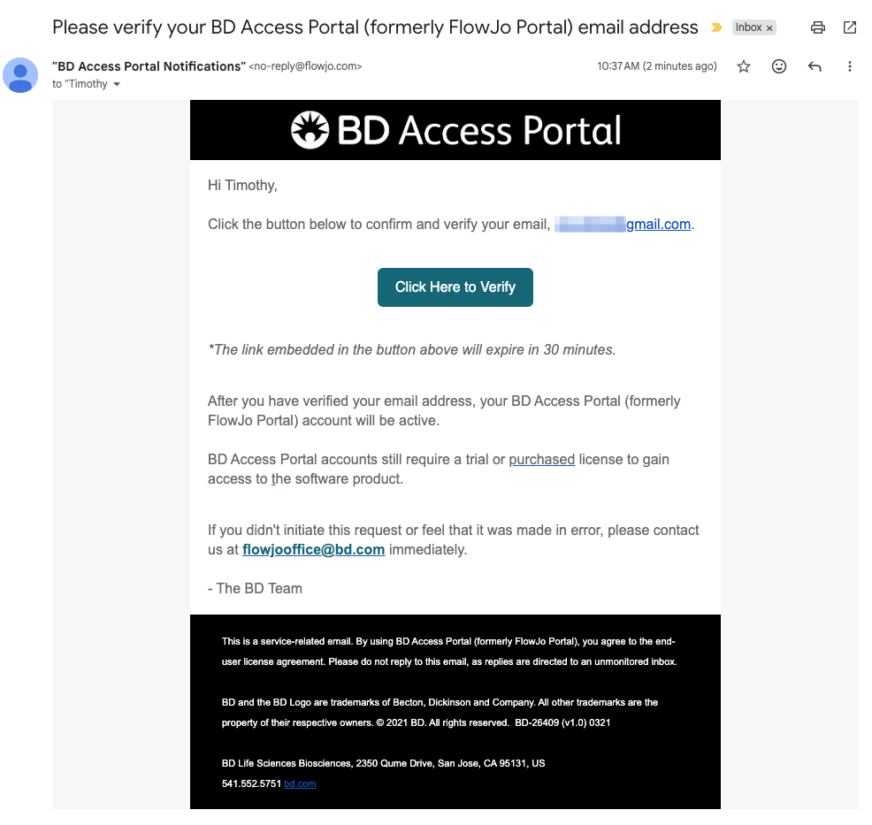Expand recipient details next to "to Timothy"
Viewport: 872px width, 825px height.
point(117,85)
